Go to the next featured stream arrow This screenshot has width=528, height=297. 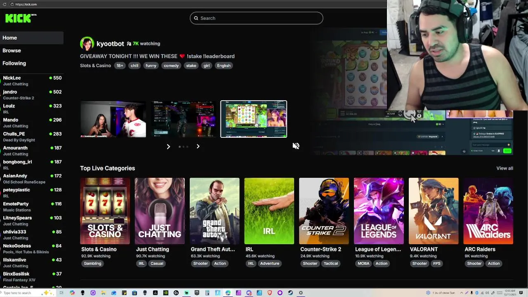(198, 146)
